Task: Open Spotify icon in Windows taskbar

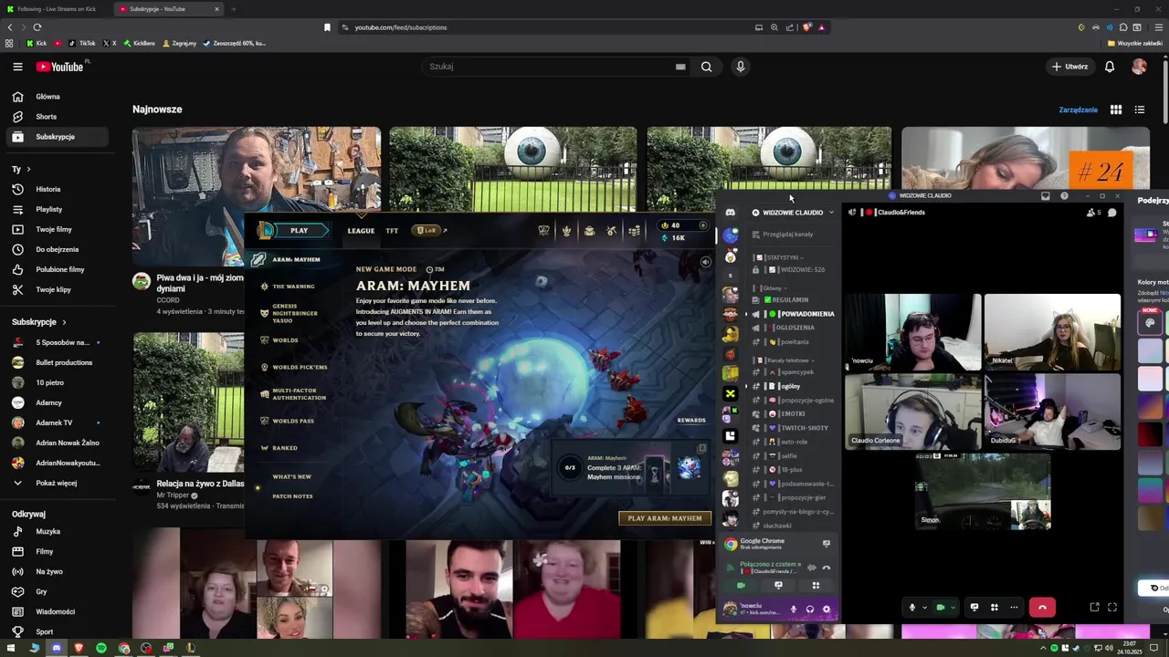Action: (101, 648)
